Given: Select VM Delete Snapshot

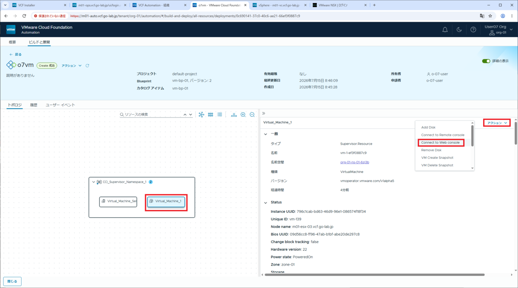Looking at the screenshot, I should [437, 165].
